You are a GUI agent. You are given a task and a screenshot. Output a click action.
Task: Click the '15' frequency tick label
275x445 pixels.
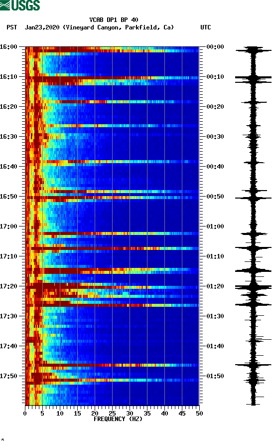pyautogui.click(x=77, y=414)
